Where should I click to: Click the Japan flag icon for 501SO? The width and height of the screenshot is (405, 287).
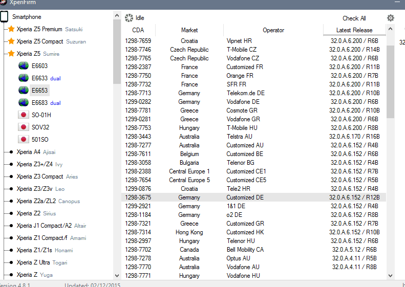coord(23,140)
